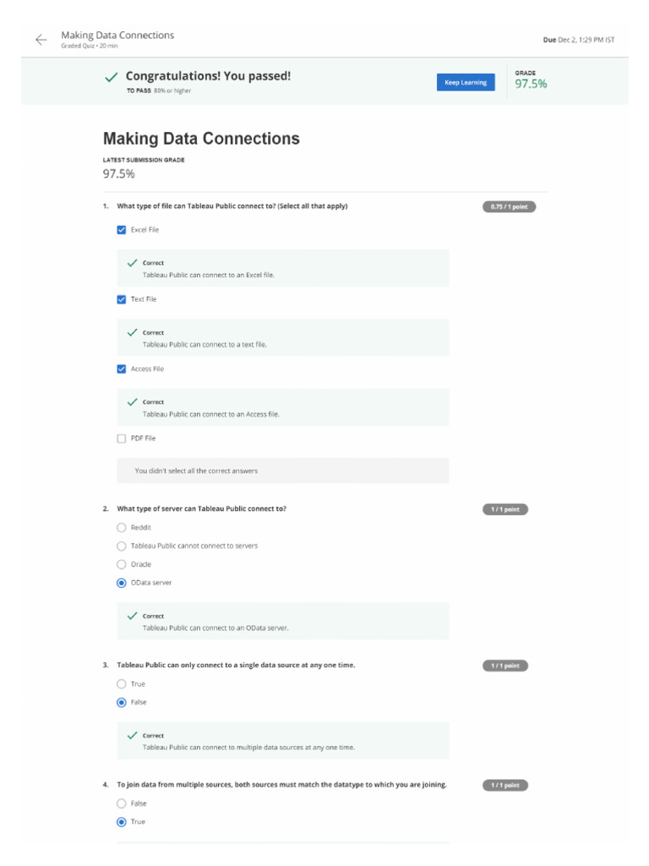The image size is (649, 866).
Task: Click the back arrow icon
Action: 41,39
